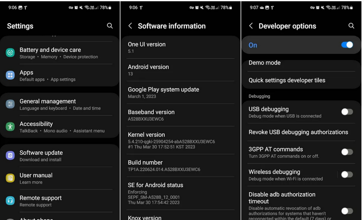Tap the Build number row
364x220 pixels.
[x=180, y=166]
